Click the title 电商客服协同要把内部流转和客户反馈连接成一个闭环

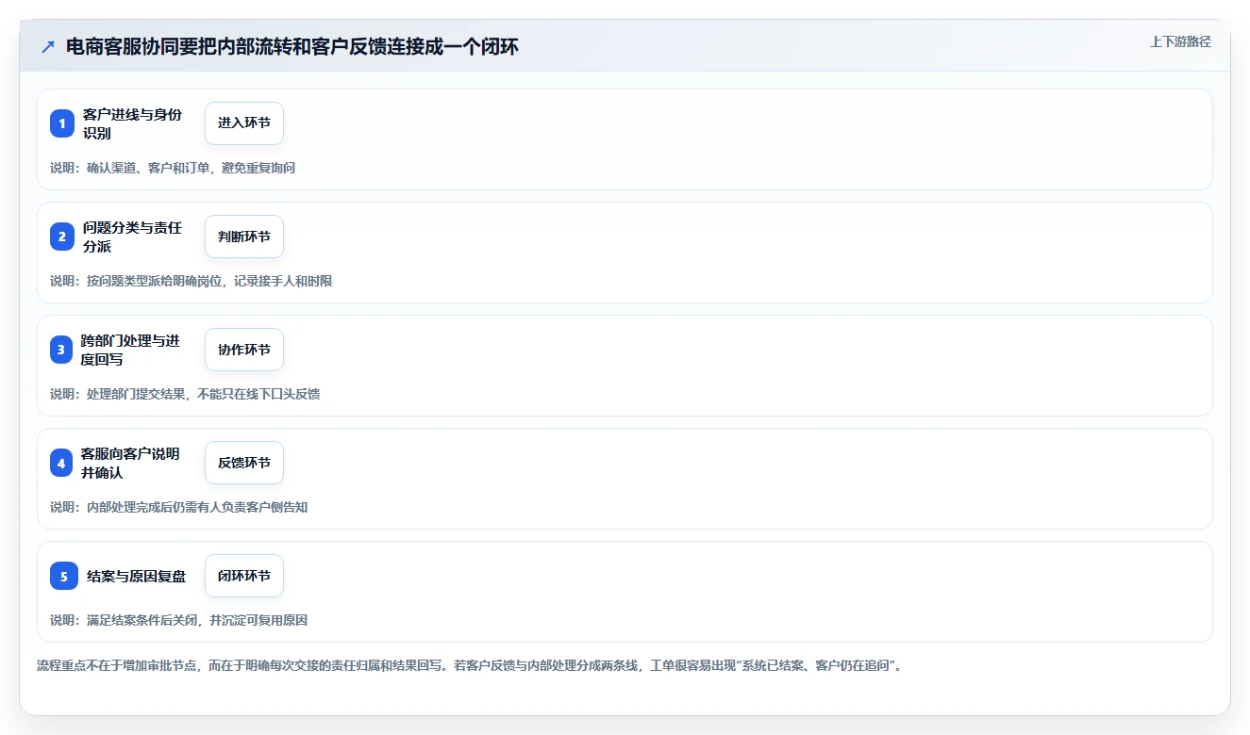click(x=292, y=47)
